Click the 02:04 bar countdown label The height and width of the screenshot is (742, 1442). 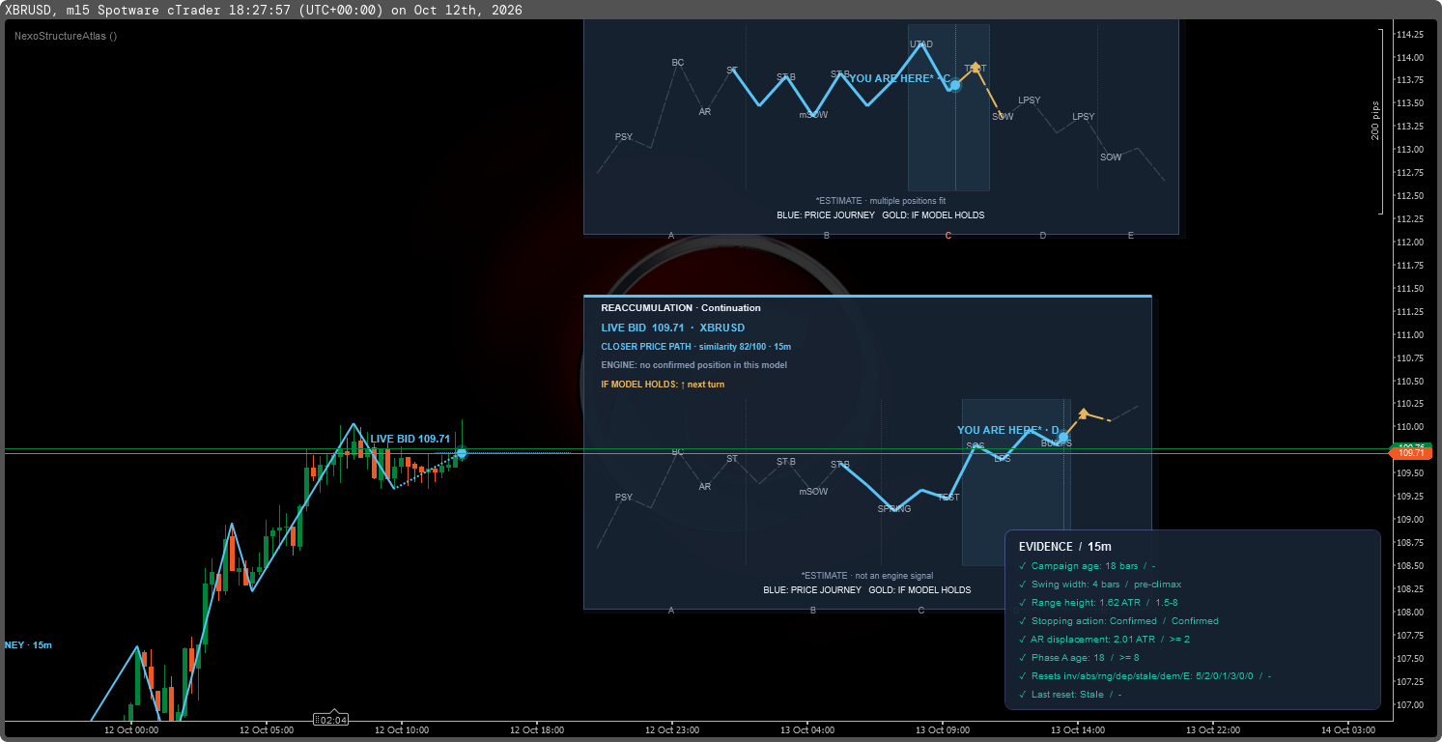pyautogui.click(x=333, y=720)
